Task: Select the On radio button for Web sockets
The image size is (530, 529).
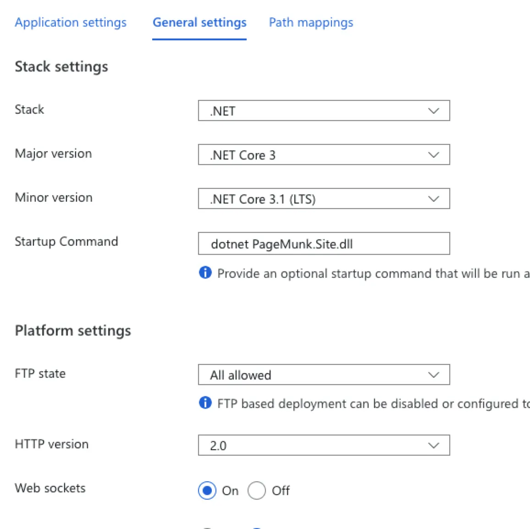Action: point(207,490)
